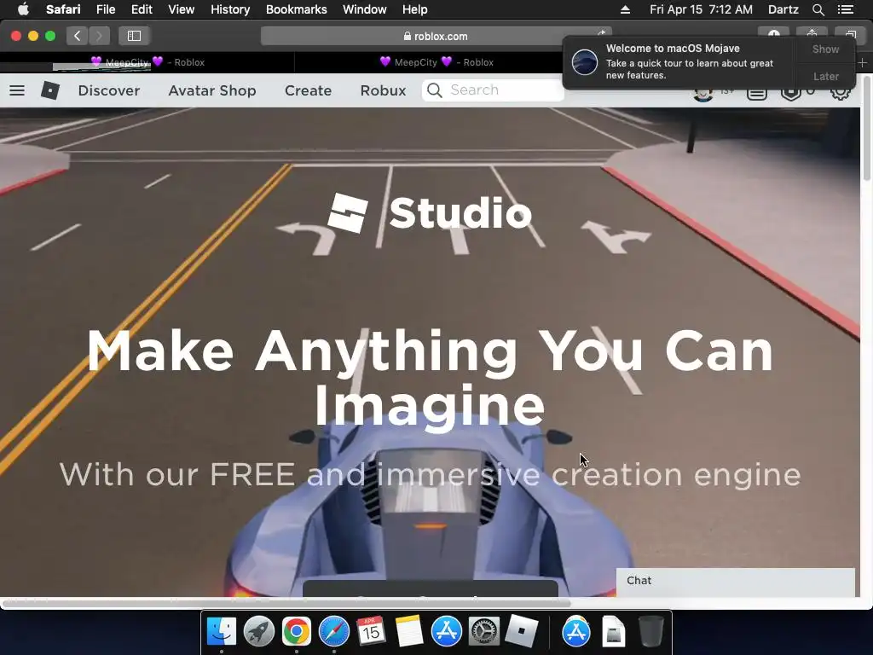Open the Roblox avatar profile icon
The image size is (873, 655).
pyautogui.click(x=703, y=95)
